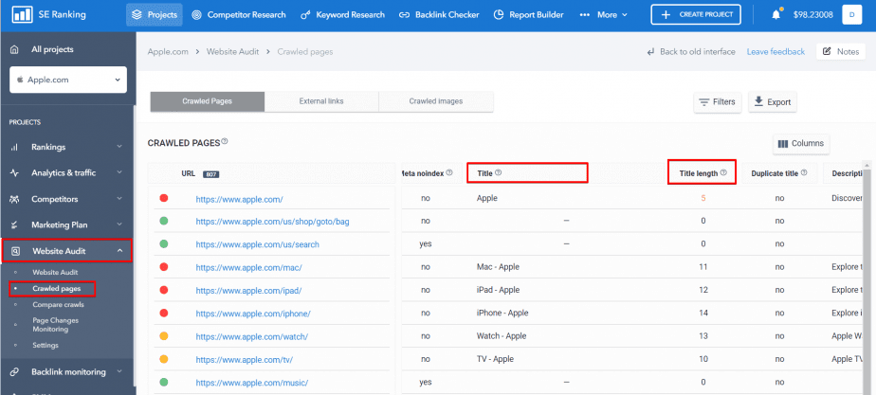Click the Rankings bar chart icon

tap(15, 147)
